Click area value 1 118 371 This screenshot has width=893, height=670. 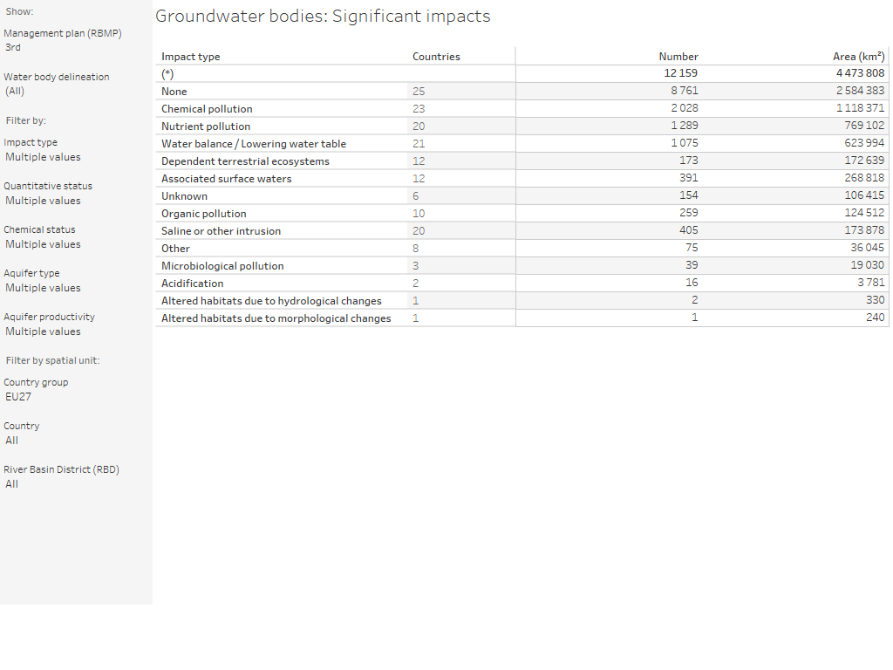pos(860,107)
